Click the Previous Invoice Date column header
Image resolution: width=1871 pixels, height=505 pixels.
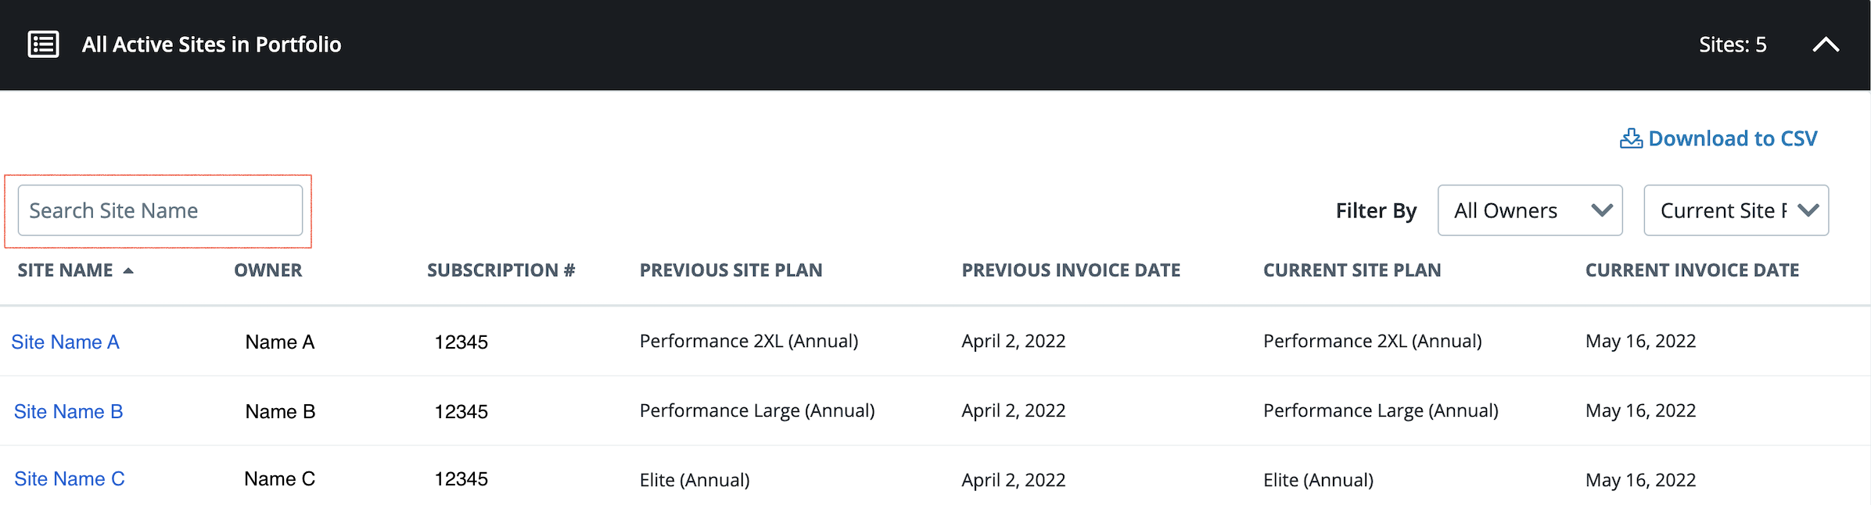[1070, 270]
